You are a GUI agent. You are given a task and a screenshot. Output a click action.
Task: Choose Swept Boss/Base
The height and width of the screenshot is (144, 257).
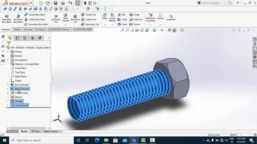[x=35, y=15]
